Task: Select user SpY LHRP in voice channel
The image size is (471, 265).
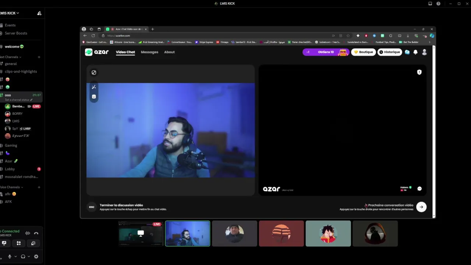Action: [18, 128]
